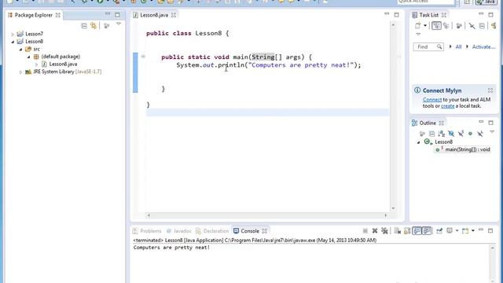The height and width of the screenshot is (283, 503).
Task: Collapse main method fold marker in editor
Action: [143, 57]
